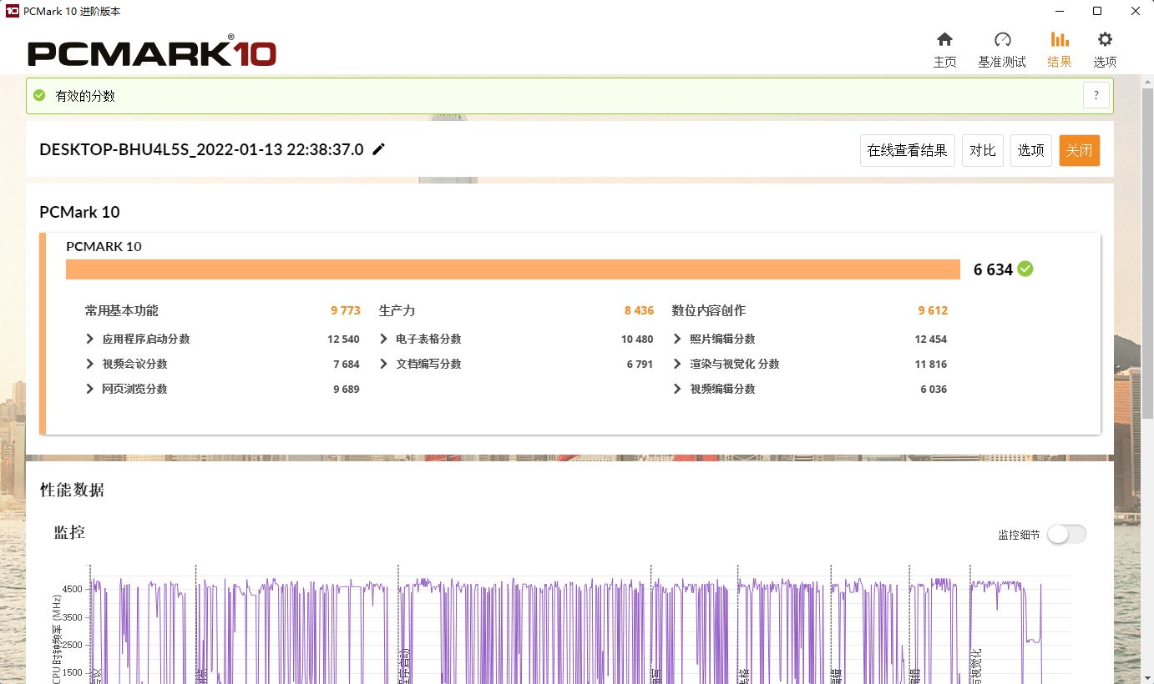Expand the 照片编辑分数 row
This screenshot has height=684, width=1154.
tap(677, 339)
